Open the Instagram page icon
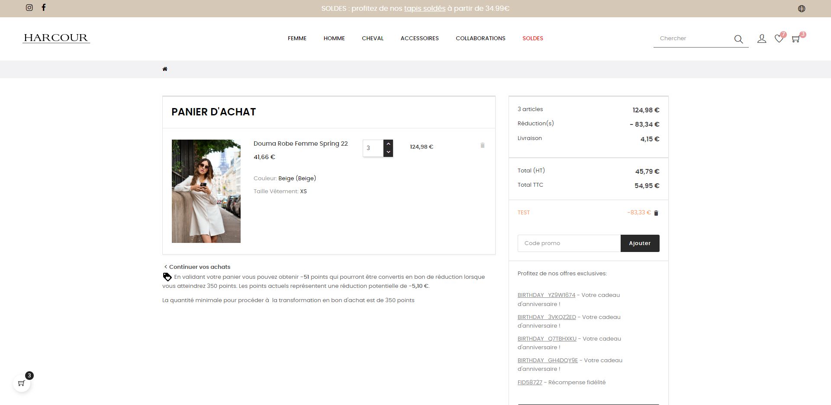The height and width of the screenshot is (405, 831). [29, 7]
